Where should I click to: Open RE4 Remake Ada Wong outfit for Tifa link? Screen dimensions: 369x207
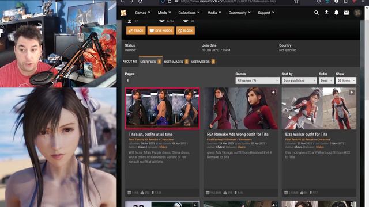[x=238, y=134]
